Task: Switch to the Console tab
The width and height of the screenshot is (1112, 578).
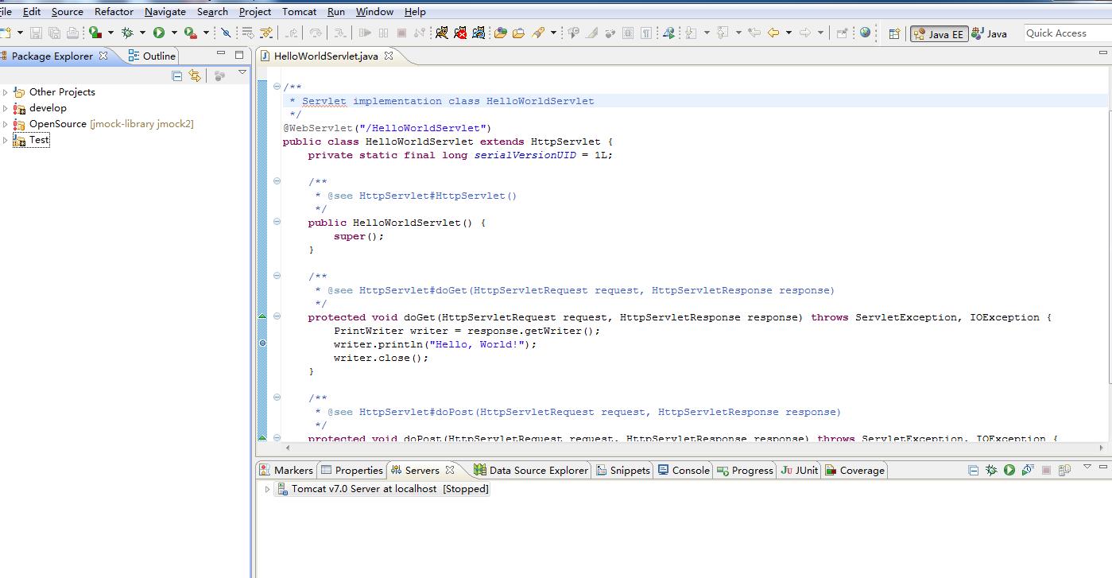Action: coord(684,470)
